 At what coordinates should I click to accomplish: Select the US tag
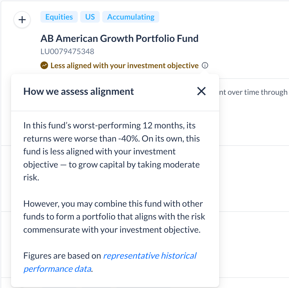(x=90, y=17)
